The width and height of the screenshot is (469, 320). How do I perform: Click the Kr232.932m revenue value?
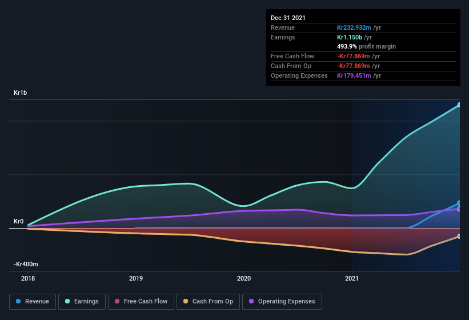354,27
